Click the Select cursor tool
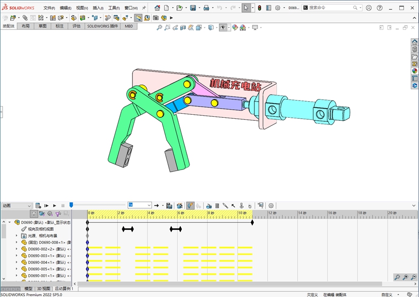419x297 pixels. (x=246, y=8)
